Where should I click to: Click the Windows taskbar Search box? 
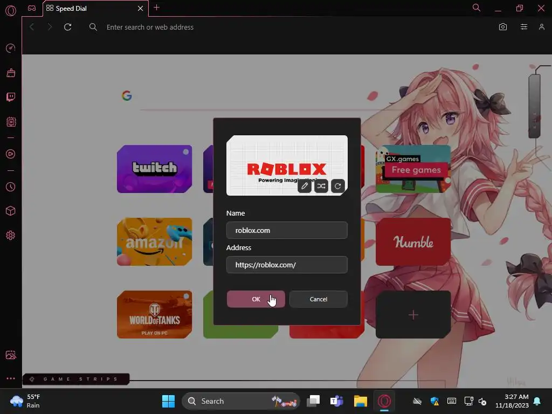241,401
